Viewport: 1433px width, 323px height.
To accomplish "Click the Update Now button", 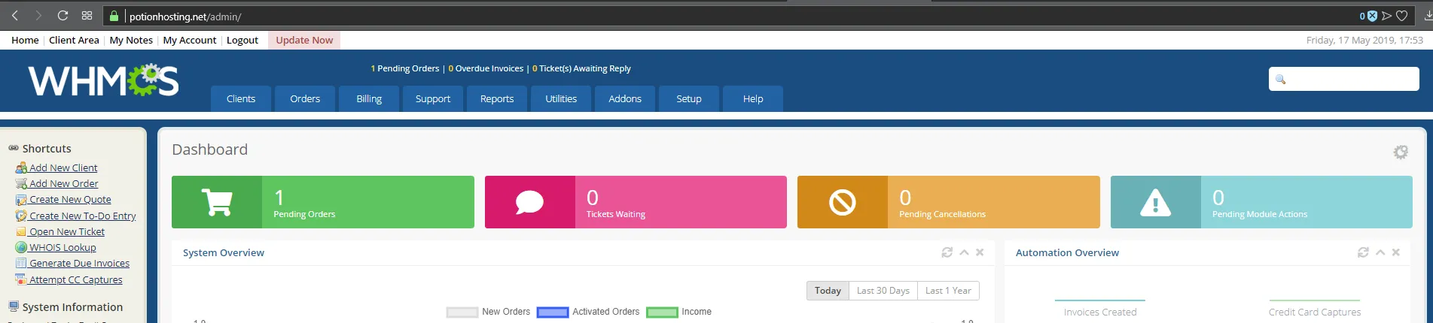I will click(304, 40).
